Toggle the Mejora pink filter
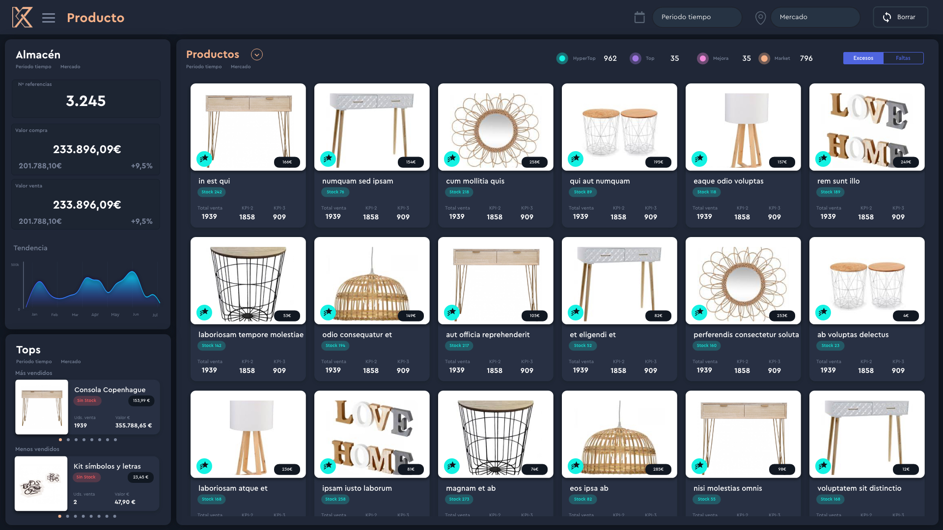Screen dimensions: 943x530 pos(702,58)
